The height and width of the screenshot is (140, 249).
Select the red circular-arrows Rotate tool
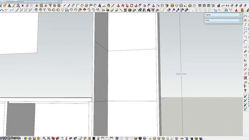coord(132,6)
